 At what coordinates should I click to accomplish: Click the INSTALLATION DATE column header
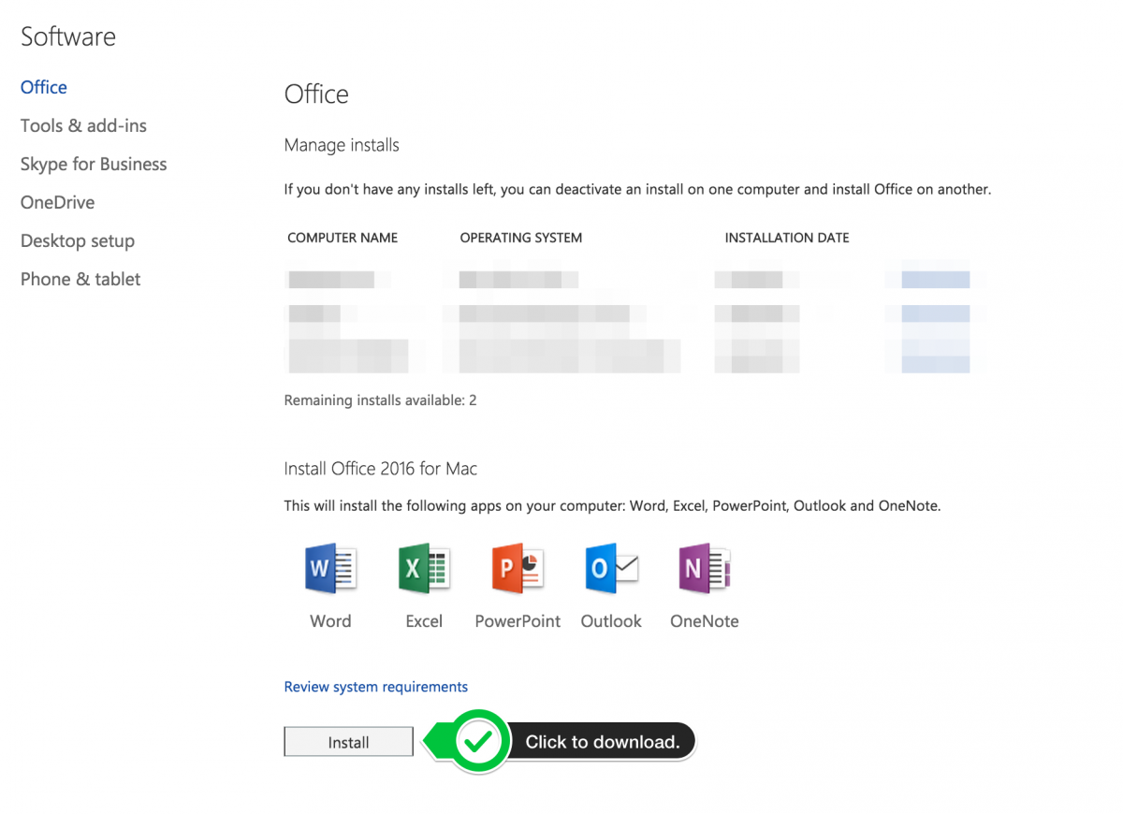click(787, 238)
